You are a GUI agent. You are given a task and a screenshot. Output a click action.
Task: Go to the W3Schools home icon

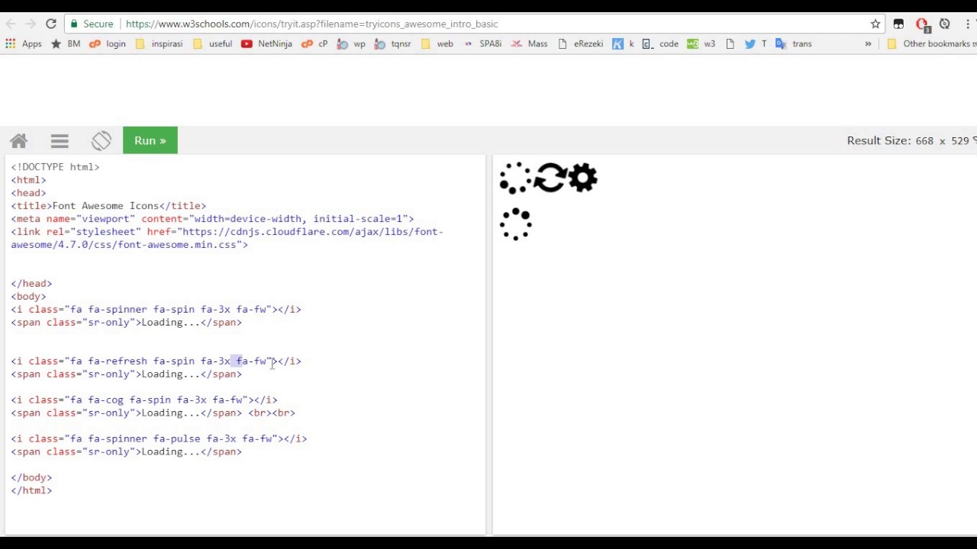[18, 141]
